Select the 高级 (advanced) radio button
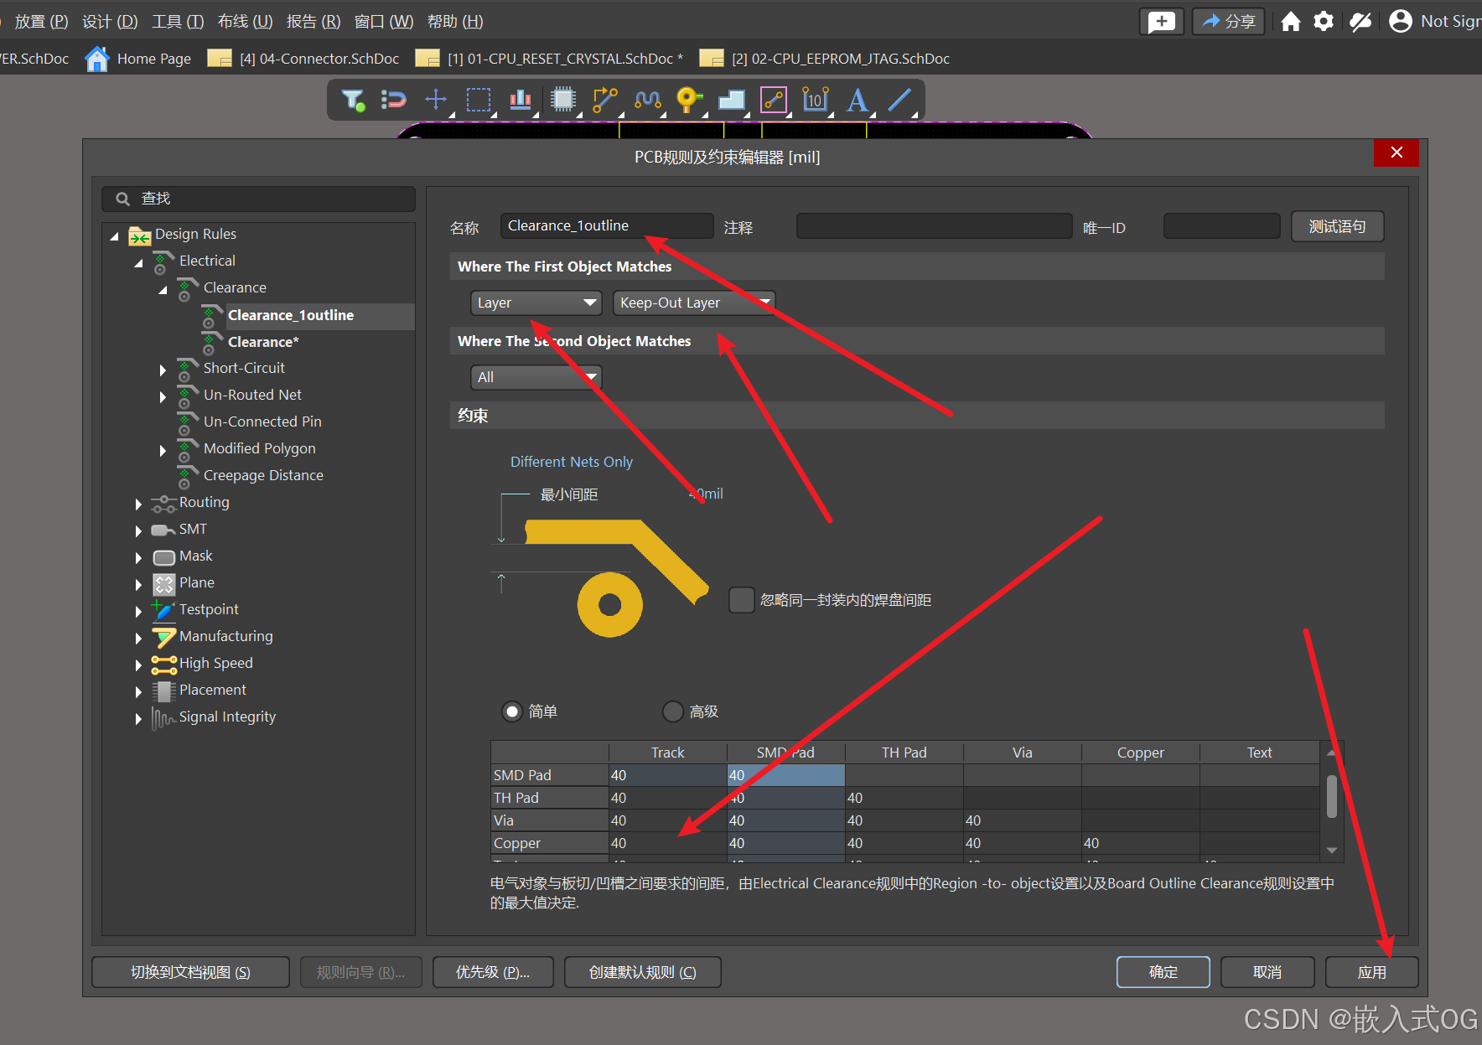 (673, 711)
